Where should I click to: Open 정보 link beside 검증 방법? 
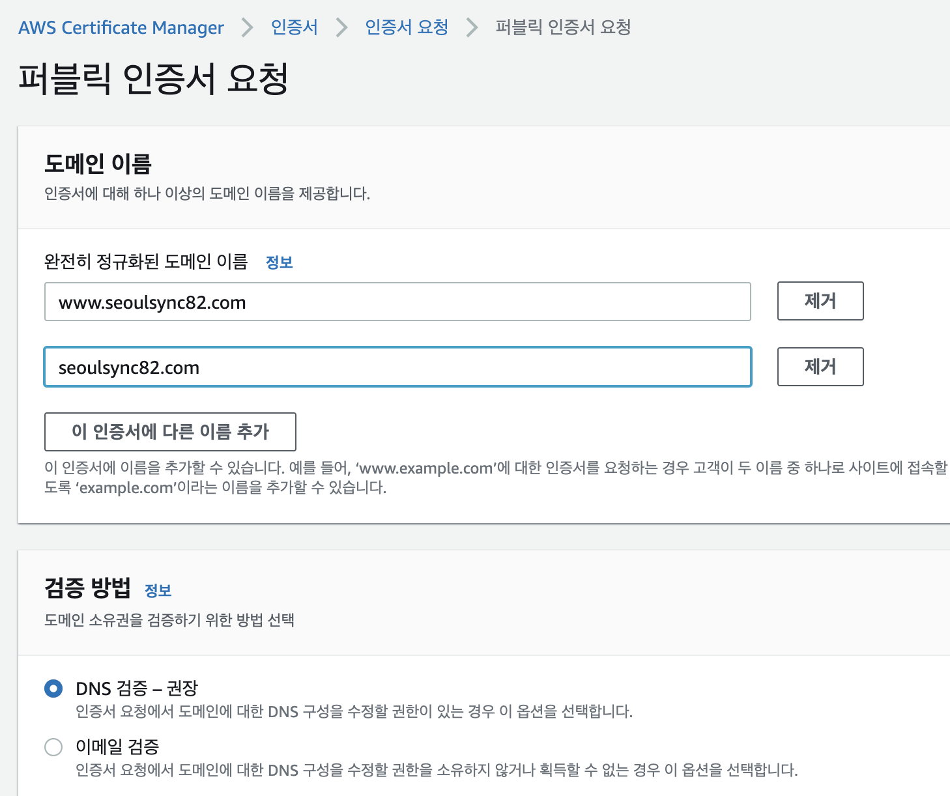(x=158, y=591)
